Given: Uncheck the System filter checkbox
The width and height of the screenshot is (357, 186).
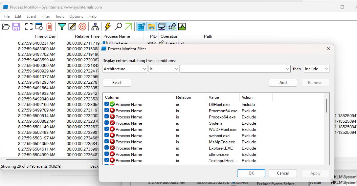Looking at the screenshot, I should coord(106,123).
